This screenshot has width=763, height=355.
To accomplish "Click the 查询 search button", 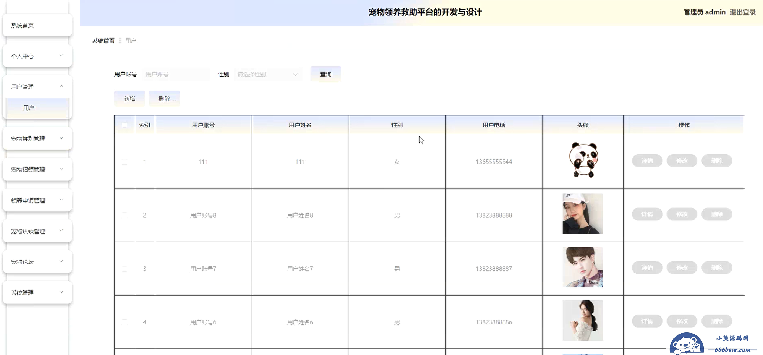I will 326,74.
